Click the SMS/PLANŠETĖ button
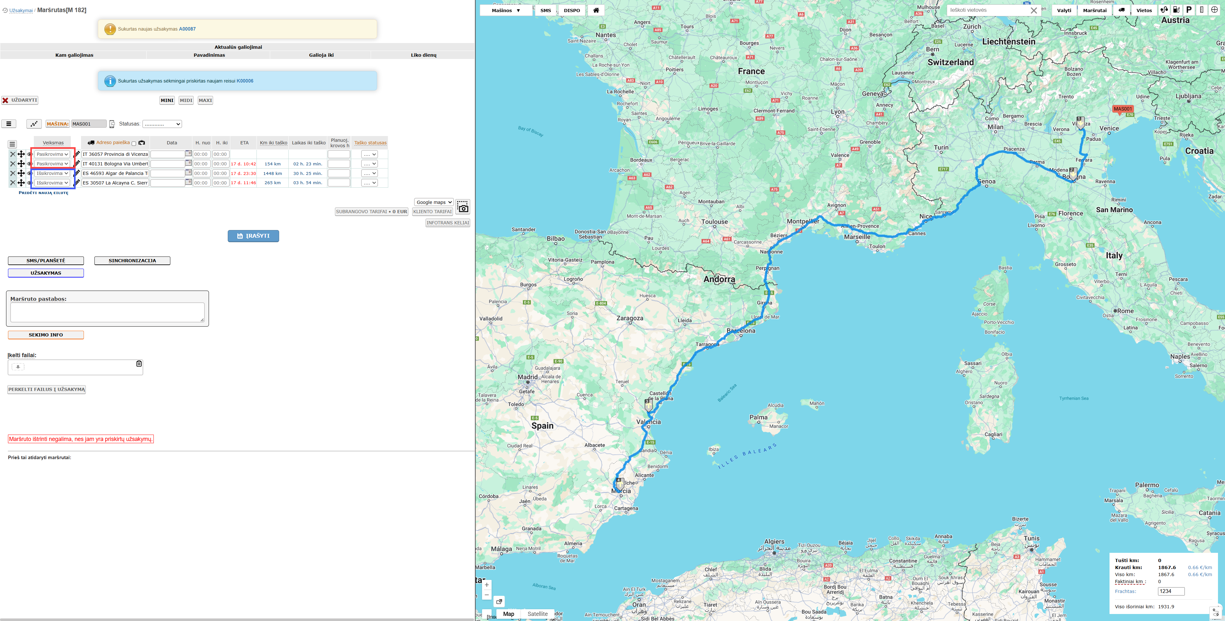This screenshot has width=1225, height=621. coord(46,261)
